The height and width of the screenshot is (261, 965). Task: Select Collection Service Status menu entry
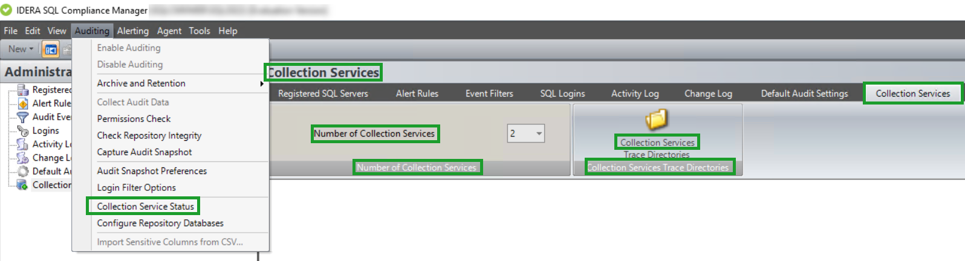(171, 207)
